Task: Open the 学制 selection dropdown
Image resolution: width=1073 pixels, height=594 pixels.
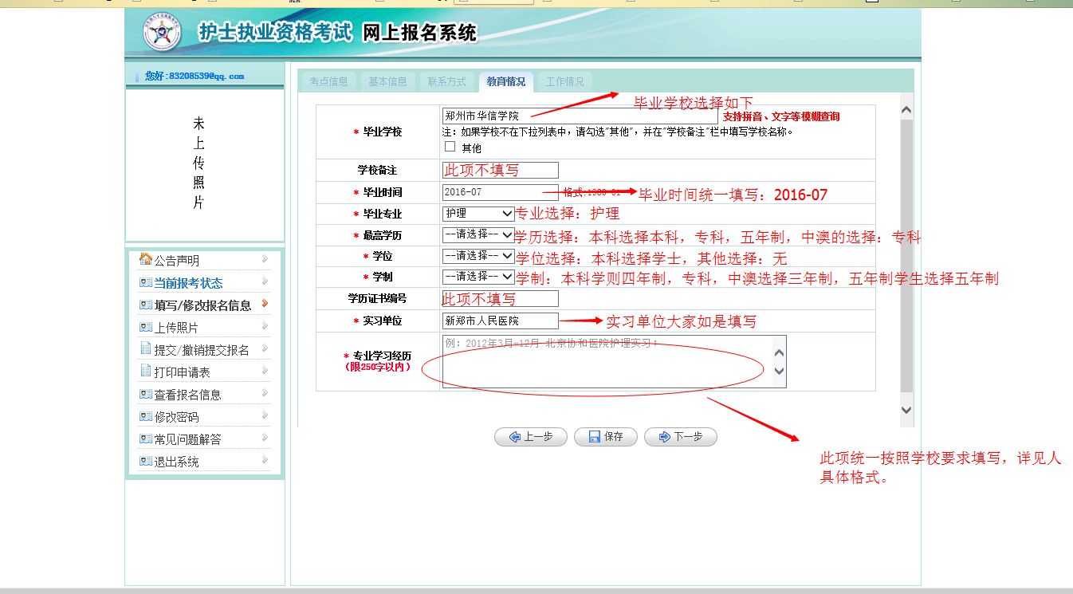Action: point(478,277)
